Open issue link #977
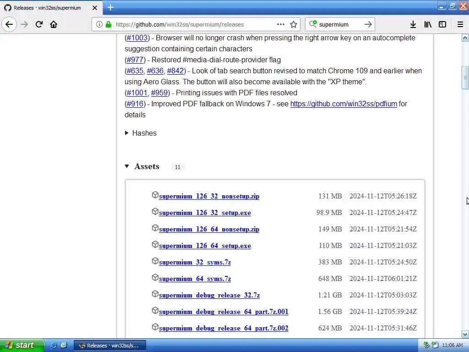Image resolution: width=469 pixels, height=352 pixels. pyautogui.click(x=135, y=60)
